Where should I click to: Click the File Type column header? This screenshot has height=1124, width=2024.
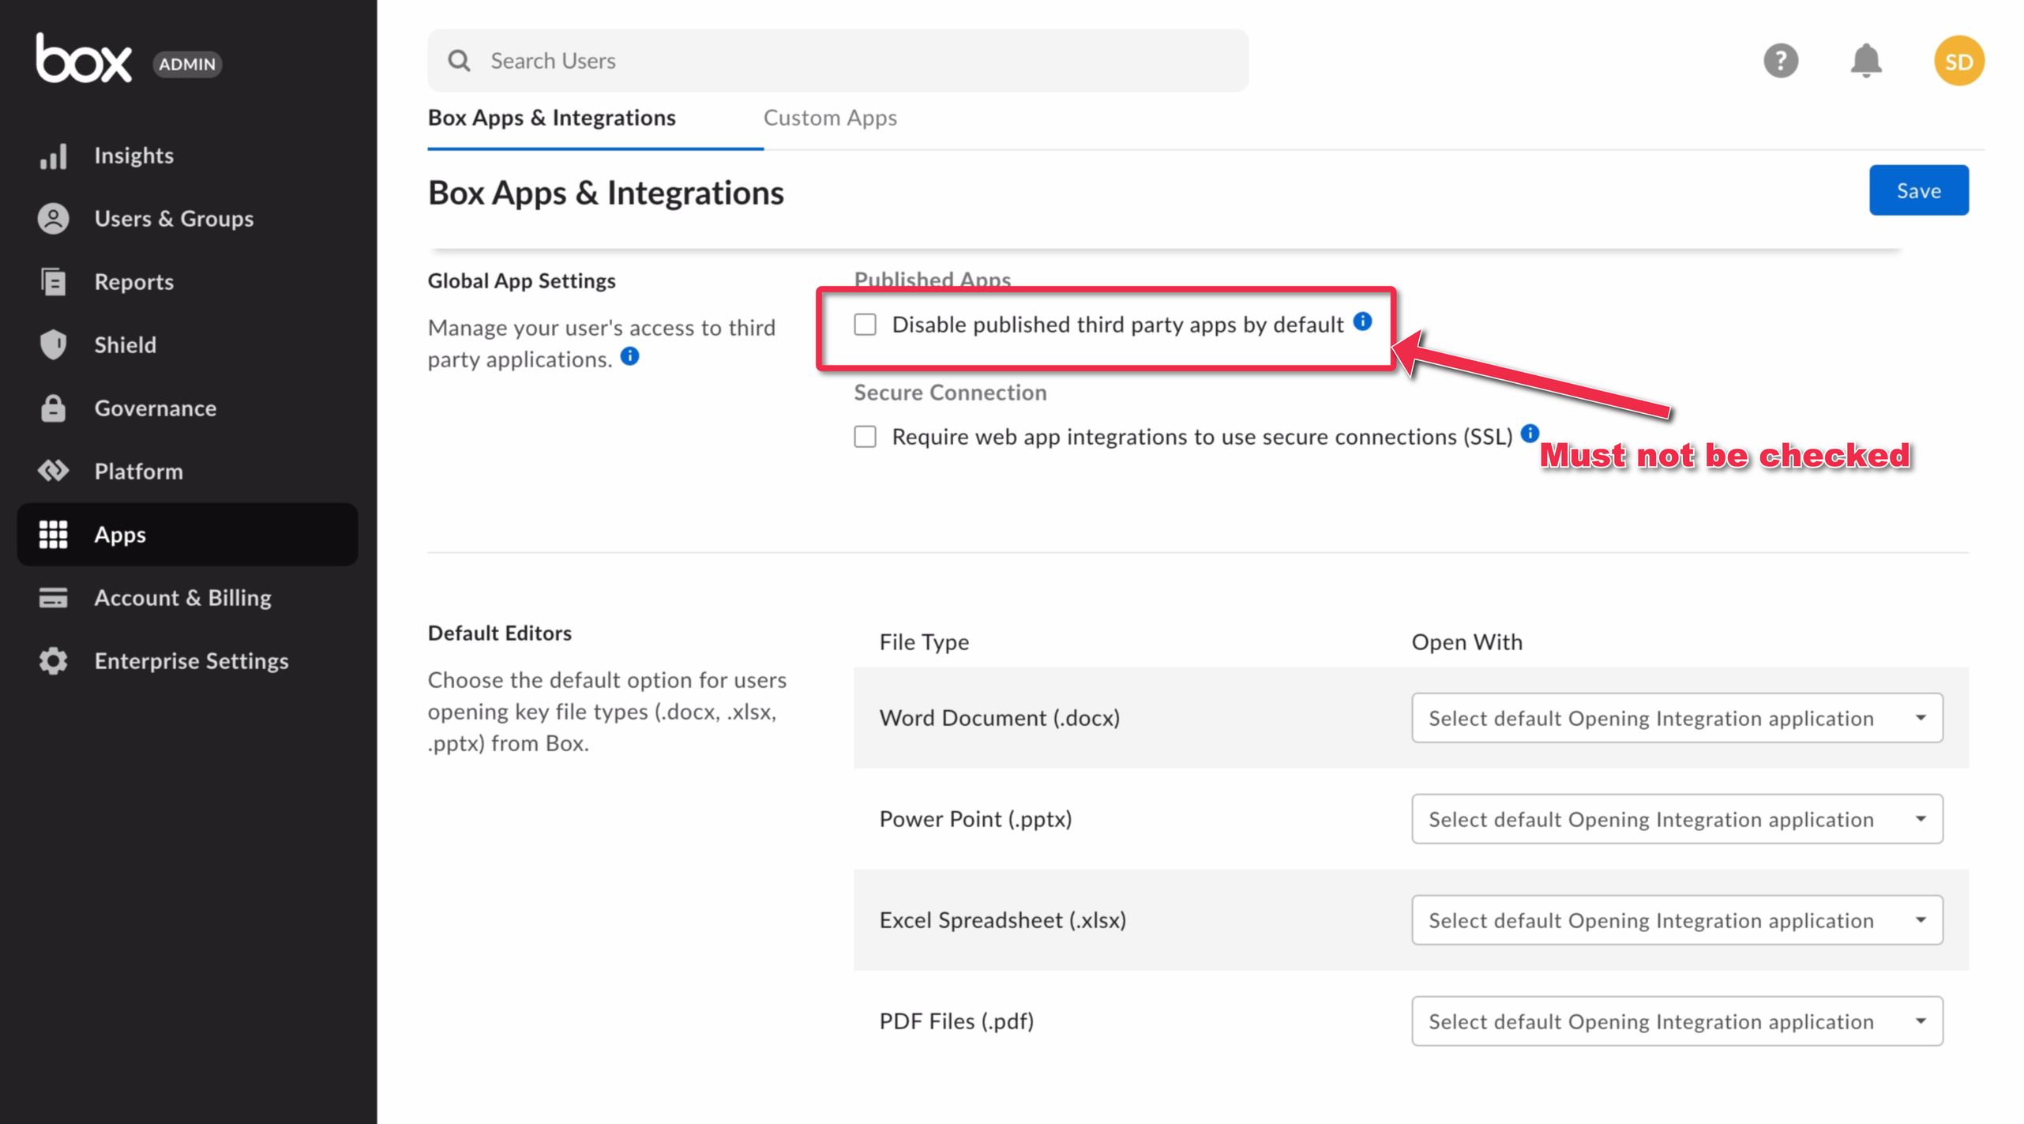point(924,642)
